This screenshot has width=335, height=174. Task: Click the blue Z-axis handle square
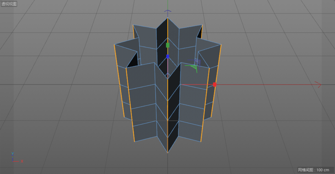pyautogui.click(x=167, y=56)
